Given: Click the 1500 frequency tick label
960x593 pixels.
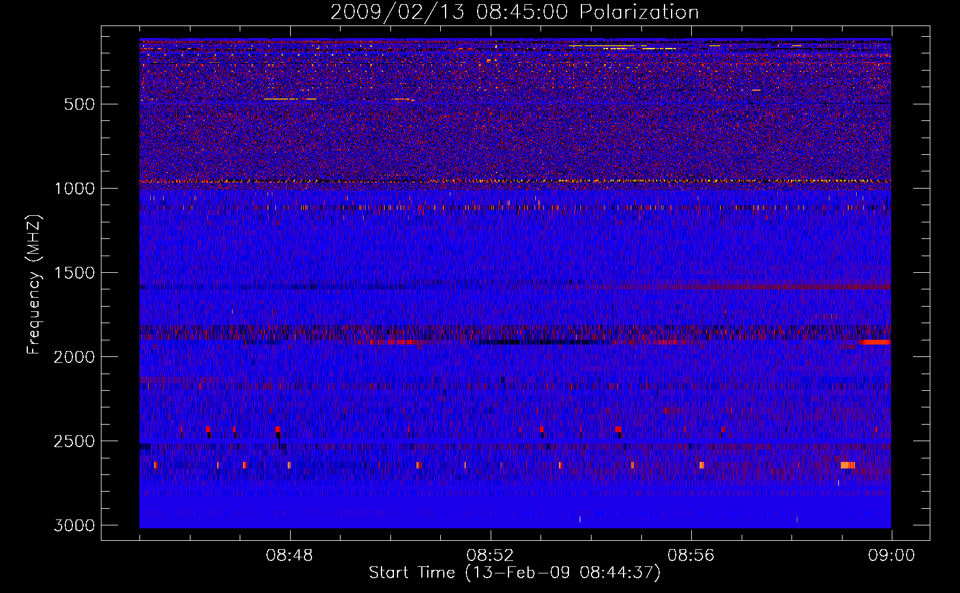Looking at the screenshot, I should (74, 273).
